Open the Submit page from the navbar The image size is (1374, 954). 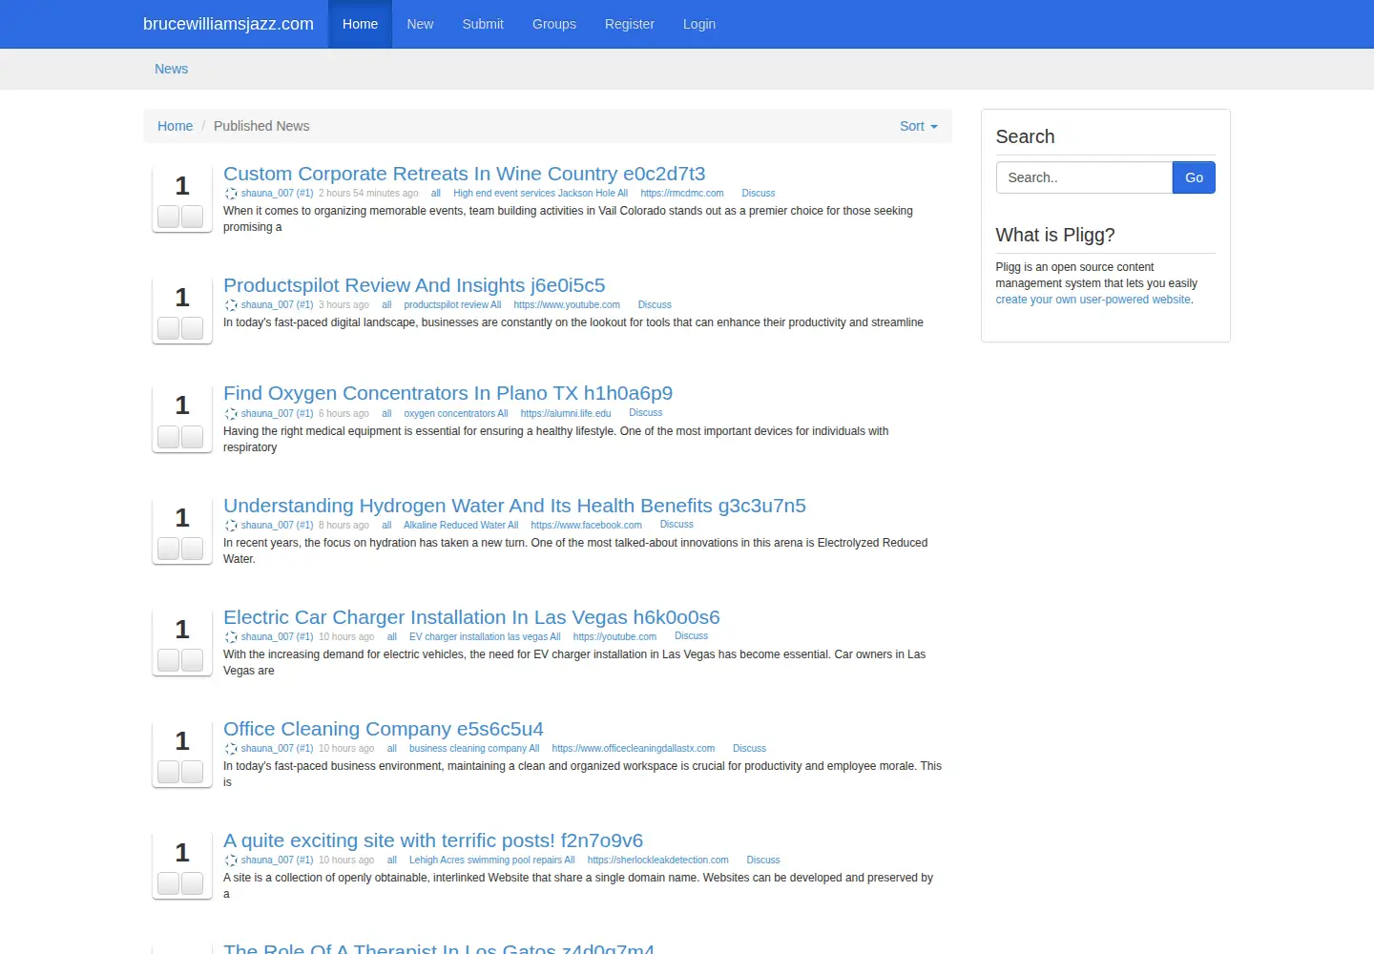tap(483, 24)
